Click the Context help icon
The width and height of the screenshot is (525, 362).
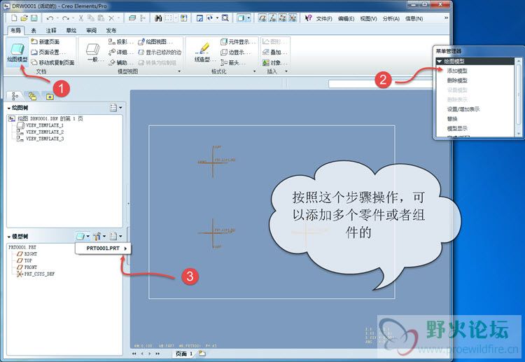click(x=309, y=18)
